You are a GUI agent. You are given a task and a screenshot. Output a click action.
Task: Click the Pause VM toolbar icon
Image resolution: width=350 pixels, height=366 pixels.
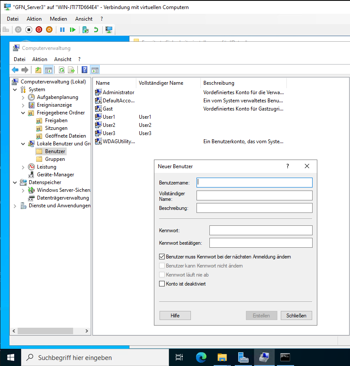tap(62, 30)
